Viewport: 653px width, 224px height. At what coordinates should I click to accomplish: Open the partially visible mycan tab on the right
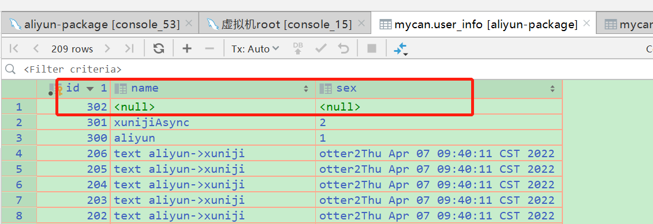[x=628, y=25]
